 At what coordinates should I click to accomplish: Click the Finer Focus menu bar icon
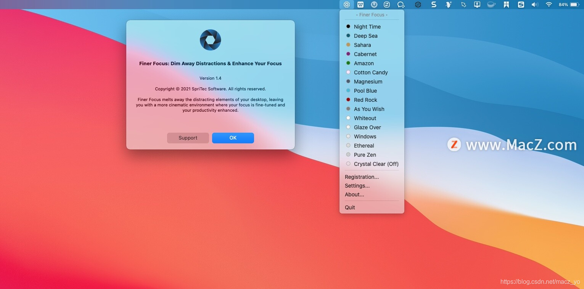click(347, 5)
